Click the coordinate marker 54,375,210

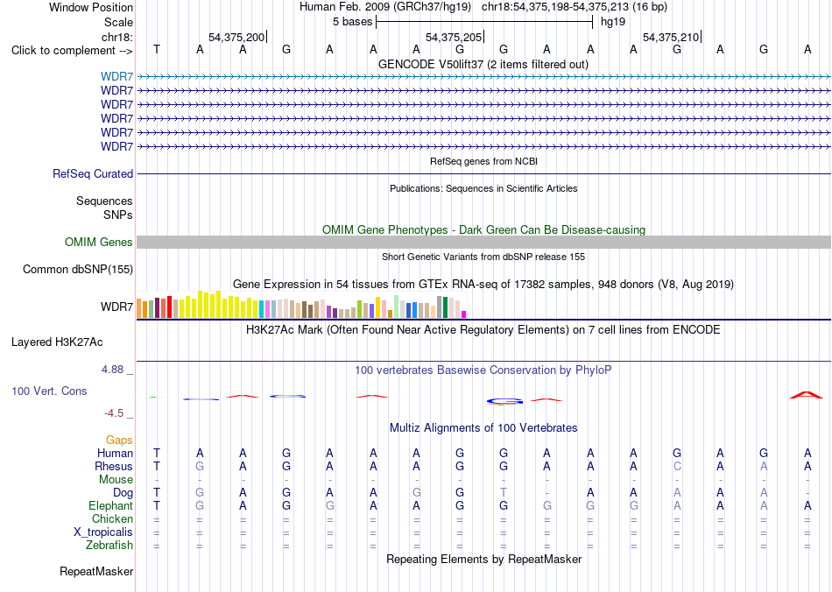tap(671, 37)
